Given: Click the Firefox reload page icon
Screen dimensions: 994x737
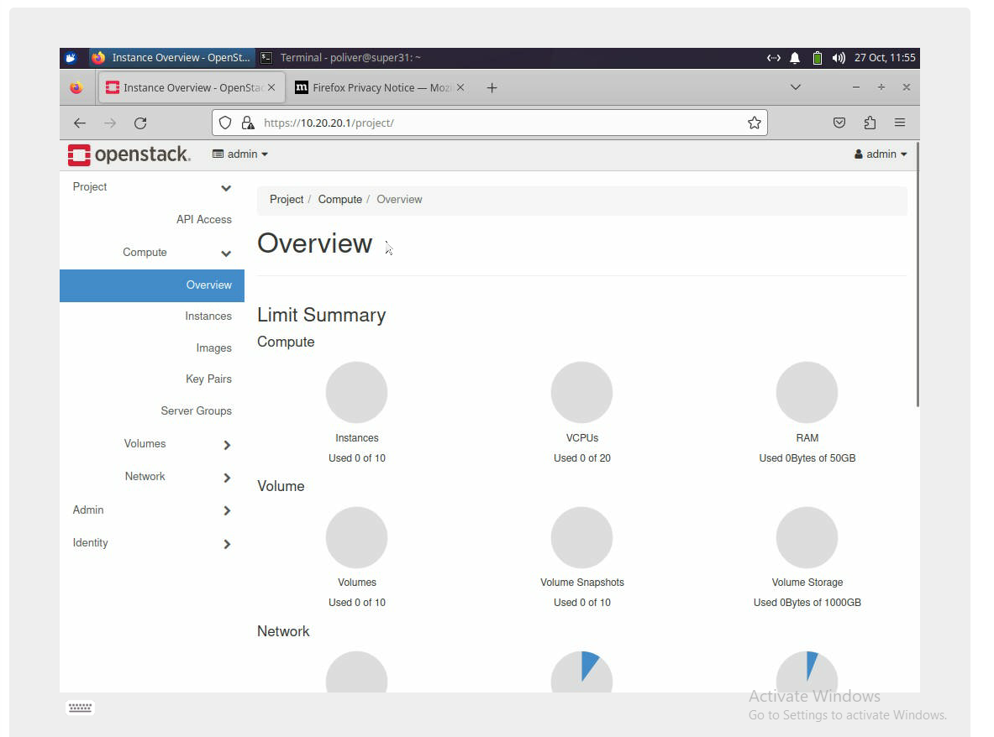Looking at the screenshot, I should (x=140, y=123).
